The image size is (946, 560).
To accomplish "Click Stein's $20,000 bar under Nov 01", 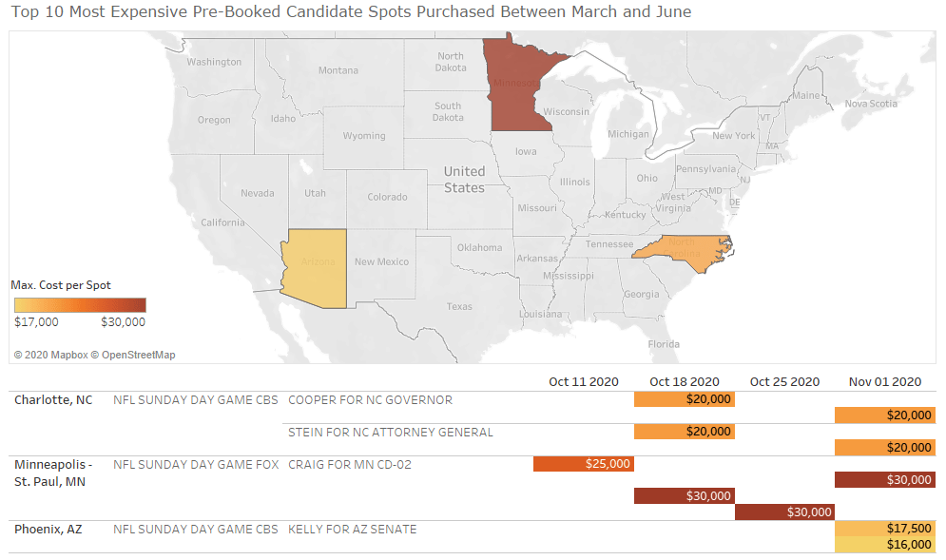I will 885,448.
